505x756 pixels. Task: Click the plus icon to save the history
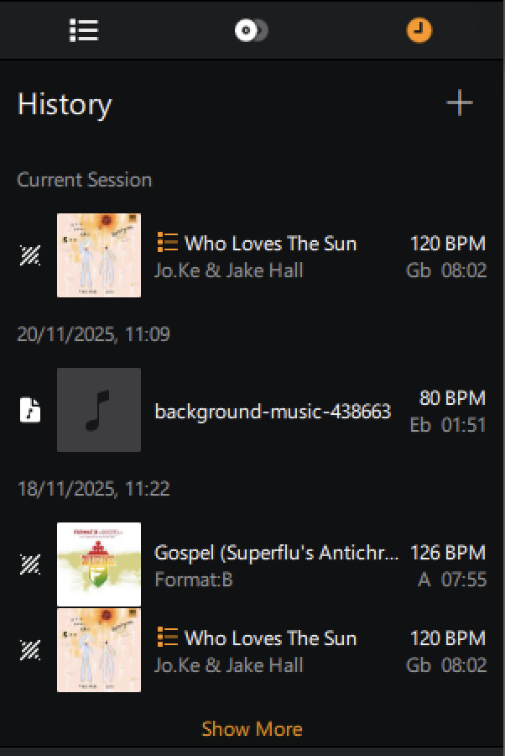(460, 102)
